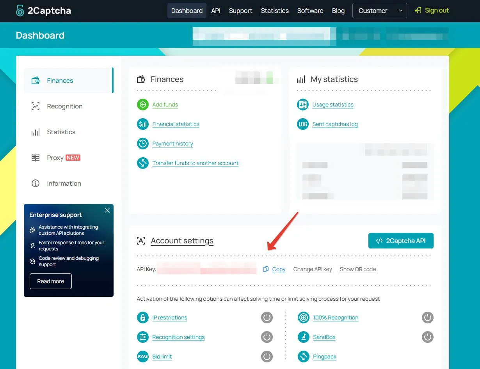Click Transfer funds to another account
This screenshot has height=369, width=480.
pyautogui.click(x=196, y=163)
